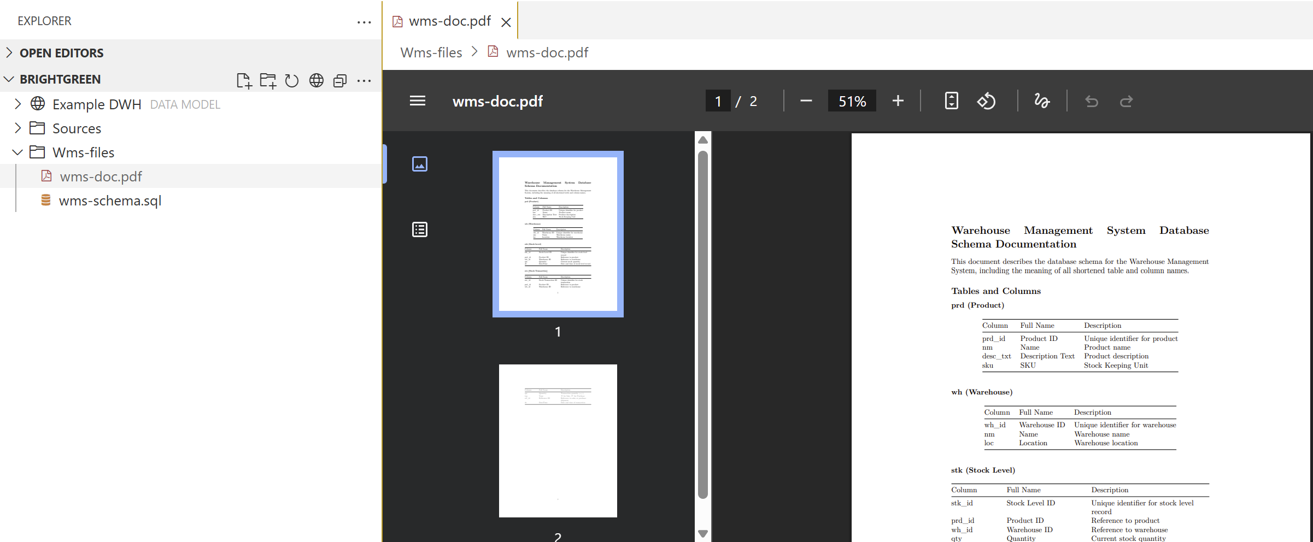1313x542 pixels.
Task: Click the New File icon in explorer
Action: click(x=244, y=80)
